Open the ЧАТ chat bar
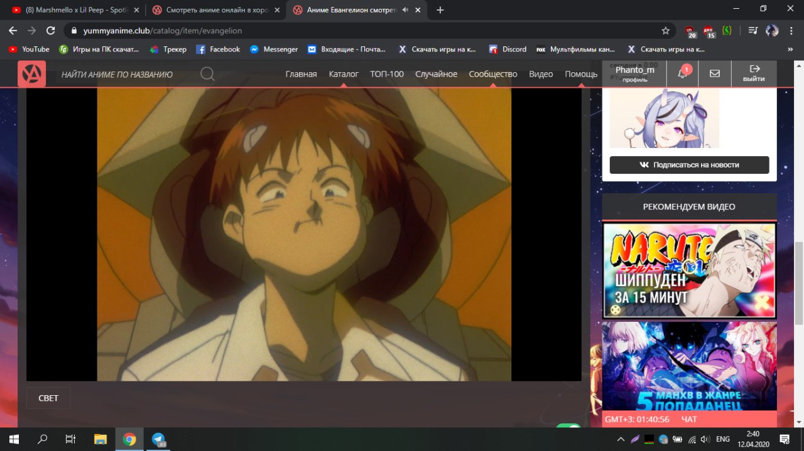 [x=689, y=419]
